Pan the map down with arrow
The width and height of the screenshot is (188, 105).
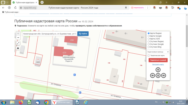pos(158,75)
